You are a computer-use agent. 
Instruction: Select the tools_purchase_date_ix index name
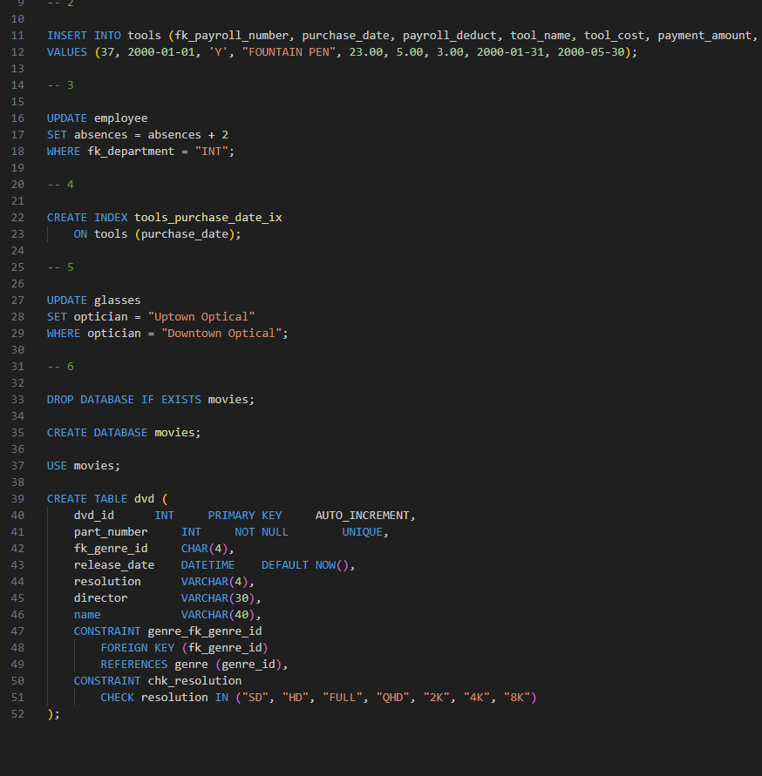pos(208,217)
